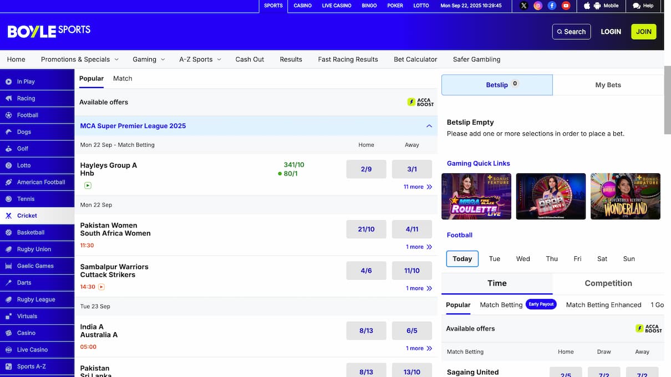Open the X (Twitter) social icon
This screenshot has width=671, height=377.
tap(523, 6)
